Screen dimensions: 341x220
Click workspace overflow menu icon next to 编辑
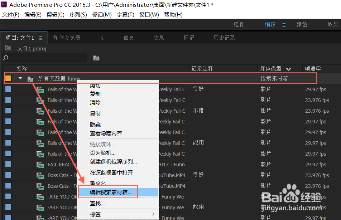(284, 24)
